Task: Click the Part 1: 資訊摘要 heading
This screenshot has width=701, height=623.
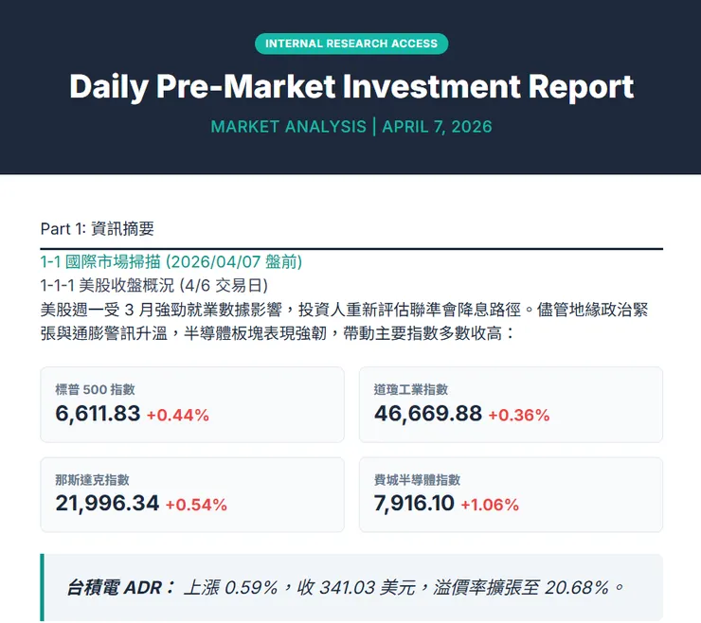Action: 98,228
